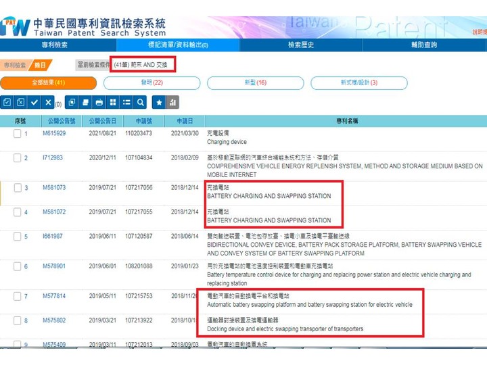Select the 新式樣/設計 (3) filter tab
Screen dimensions: 487x365
tap(359, 82)
